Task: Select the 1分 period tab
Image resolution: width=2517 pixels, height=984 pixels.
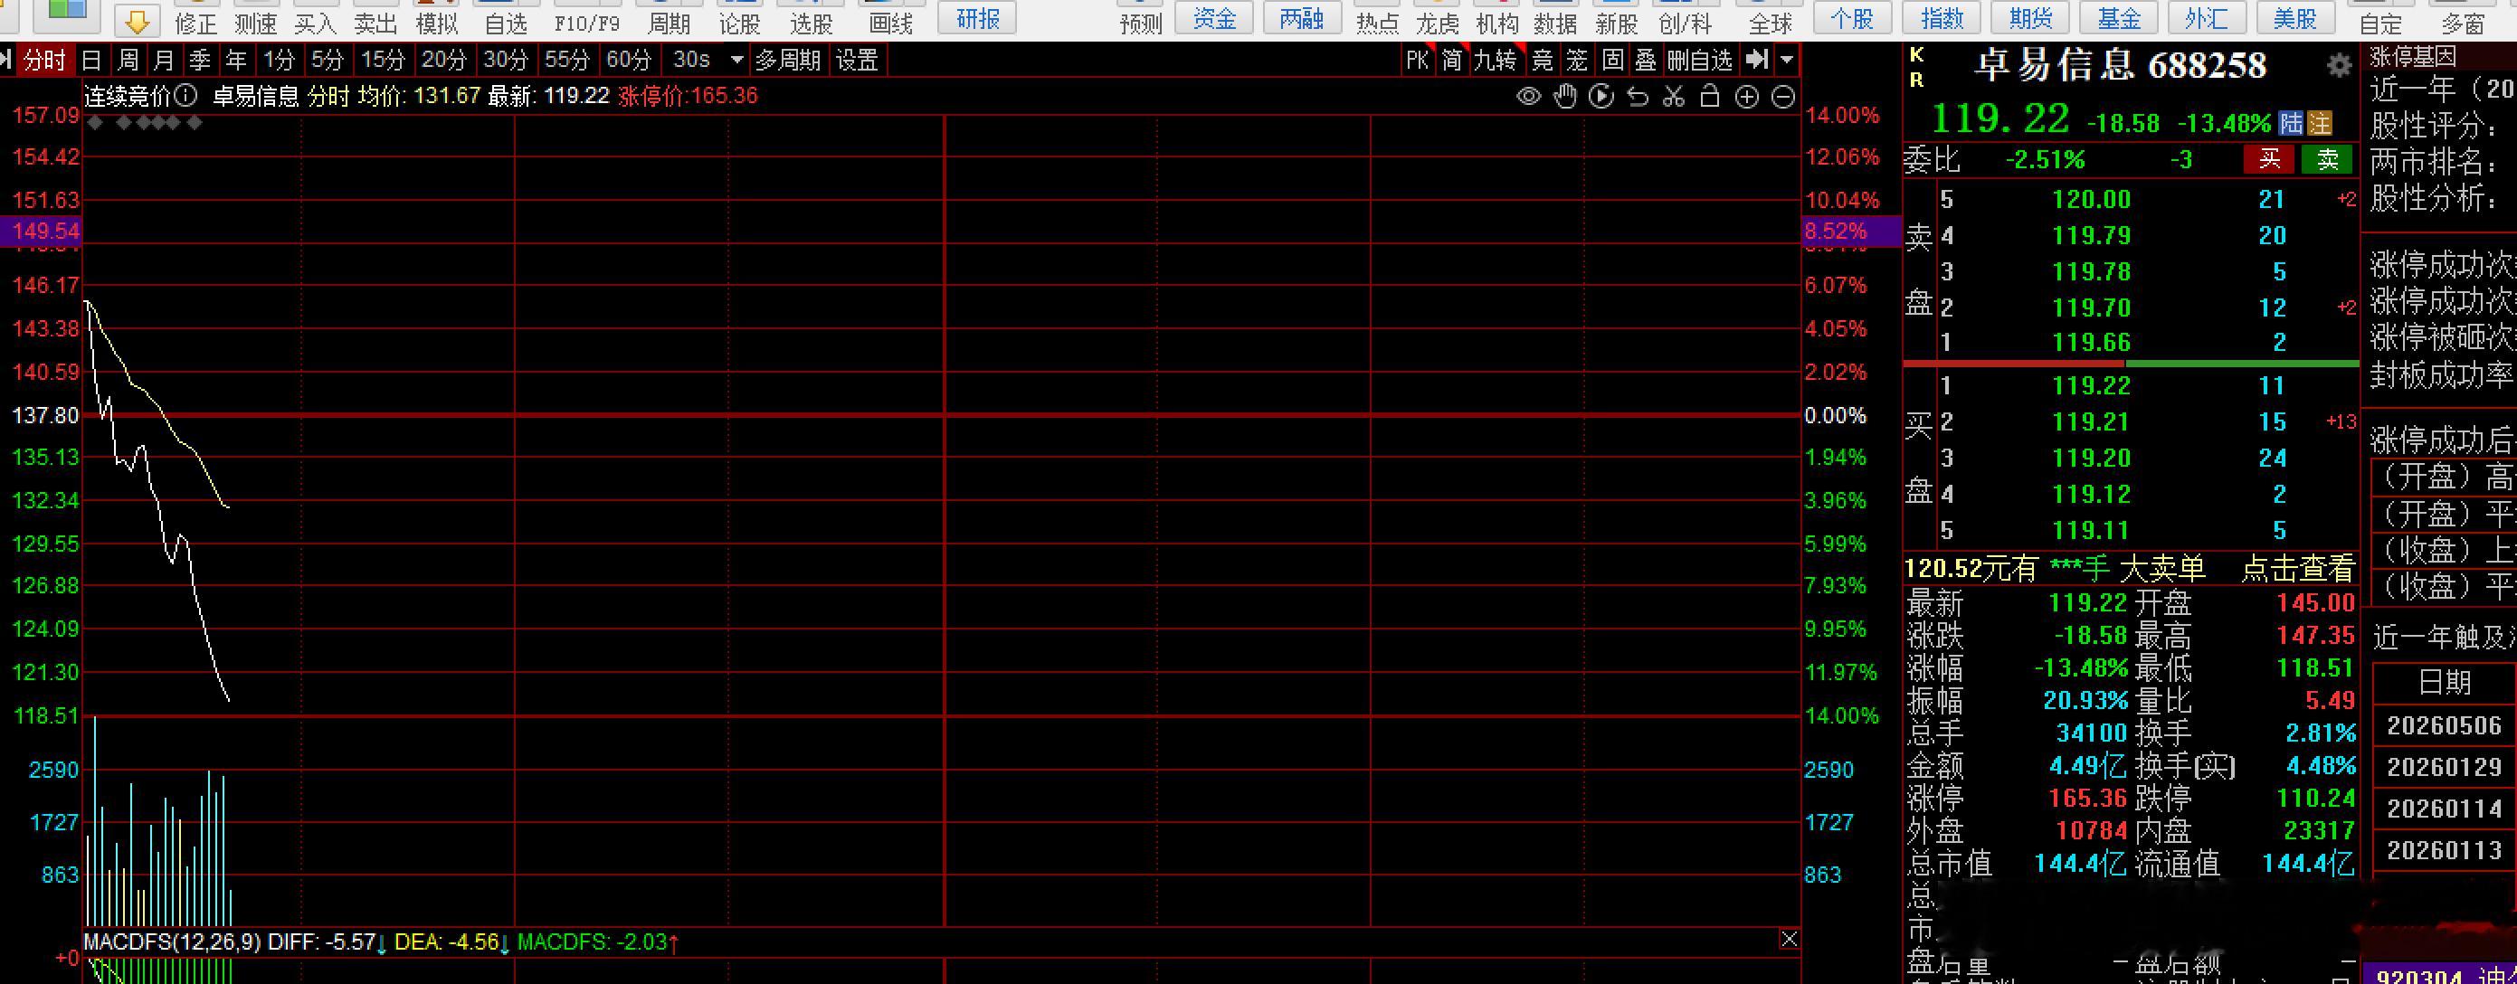Action: pyautogui.click(x=280, y=61)
